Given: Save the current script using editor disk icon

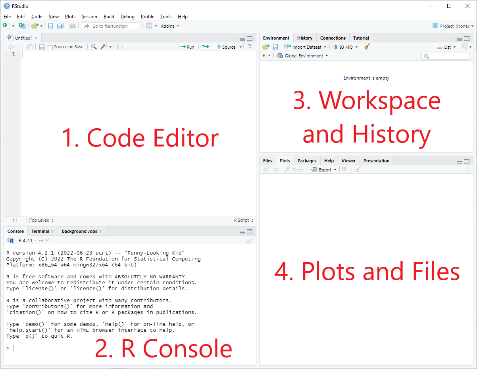Looking at the screenshot, I should tap(42, 47).
